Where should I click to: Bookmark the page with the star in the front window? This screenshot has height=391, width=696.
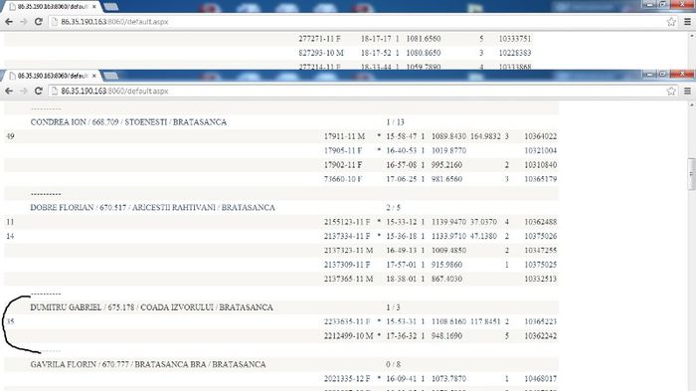[x=671, y=92]
